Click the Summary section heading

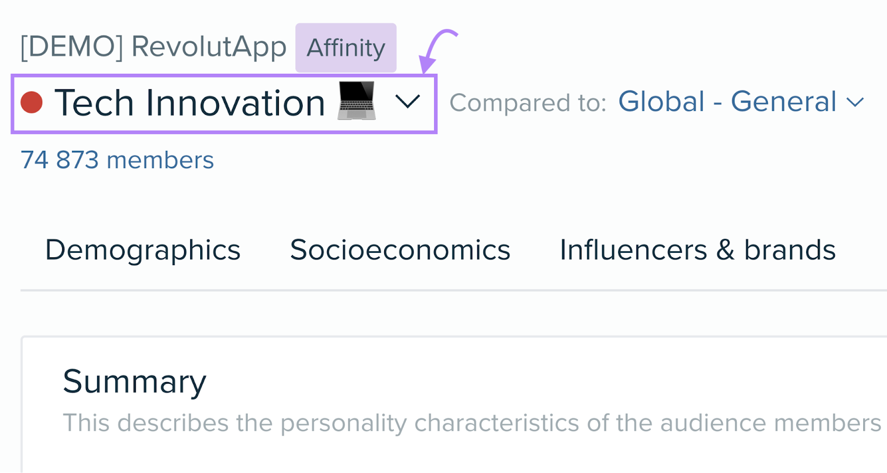(135, 381)
